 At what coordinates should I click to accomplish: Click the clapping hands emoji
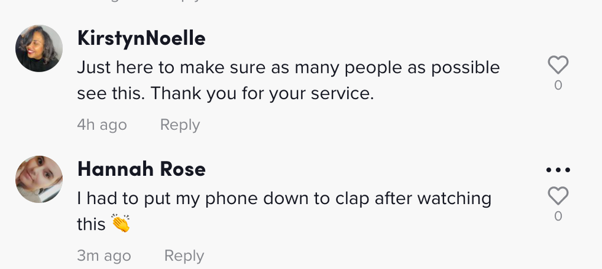121,225
